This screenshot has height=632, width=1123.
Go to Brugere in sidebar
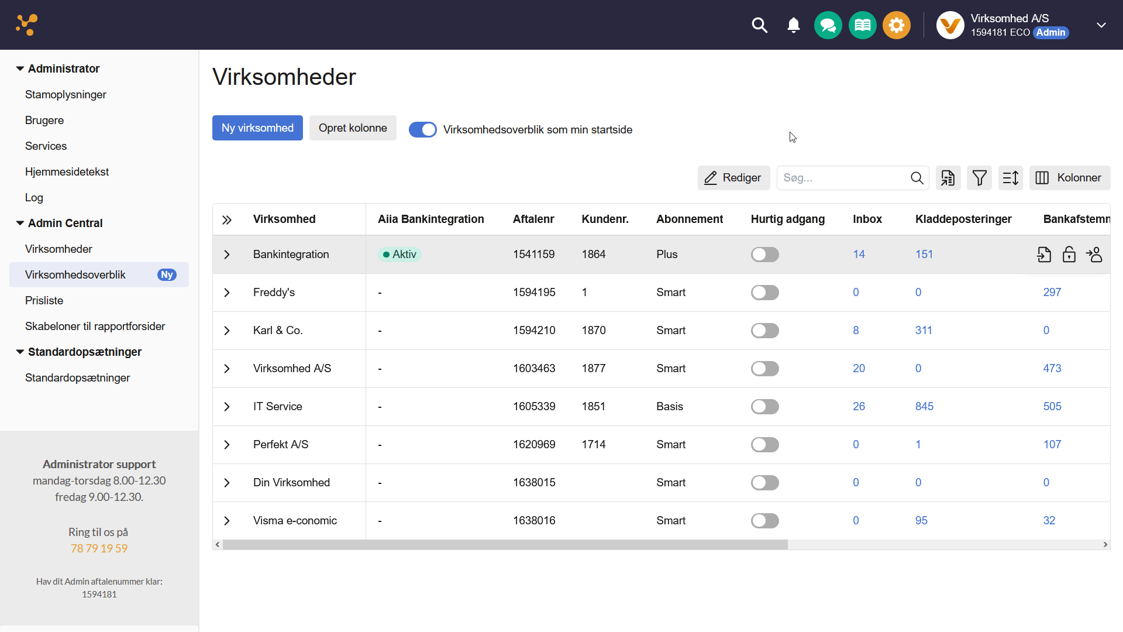click(44, 120)
